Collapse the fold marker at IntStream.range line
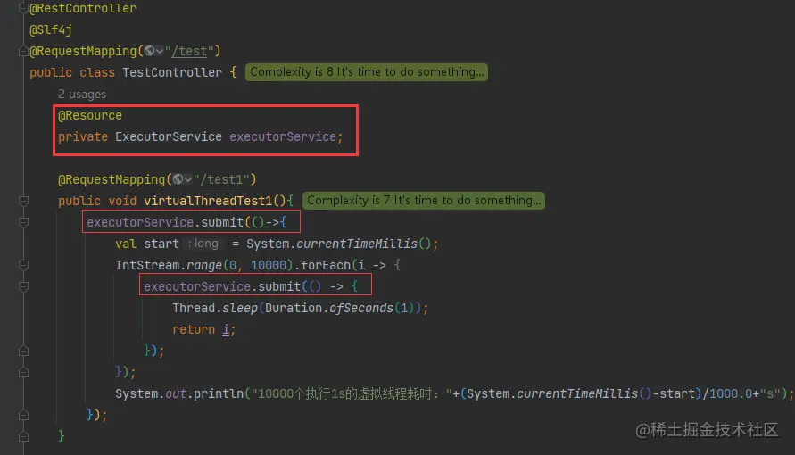The image size is (795, 455). coord(23,265)
